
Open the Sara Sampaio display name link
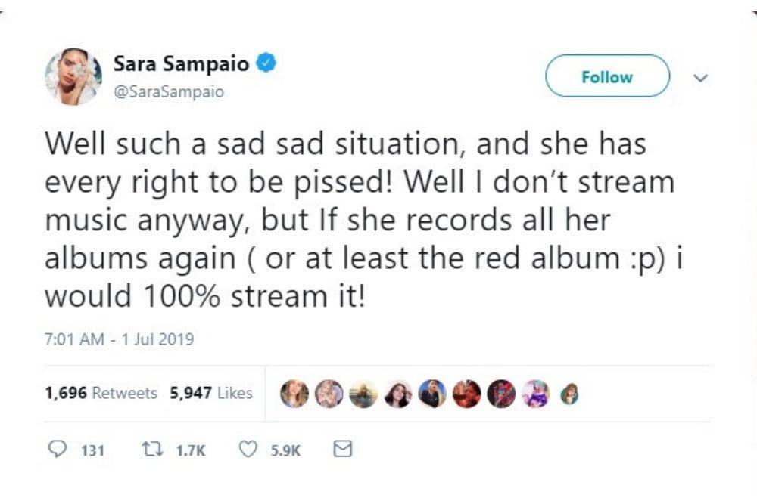click(x=181, y=64)
